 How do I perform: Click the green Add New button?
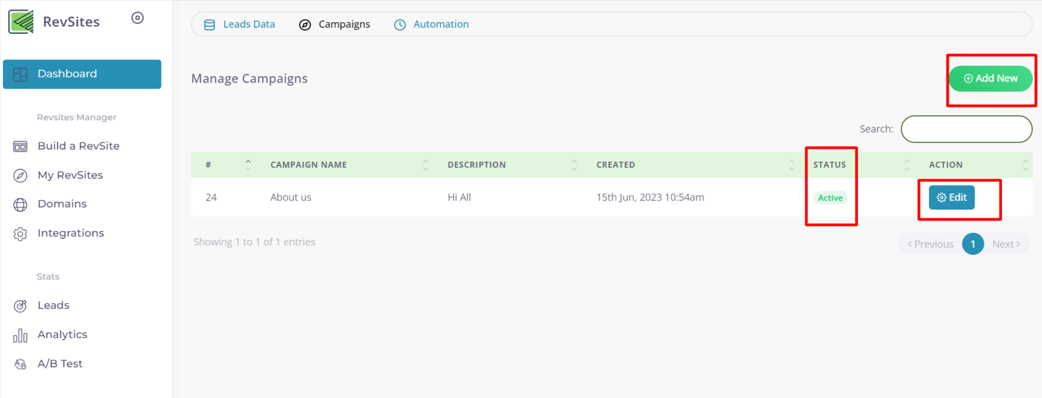coord(990,78)
